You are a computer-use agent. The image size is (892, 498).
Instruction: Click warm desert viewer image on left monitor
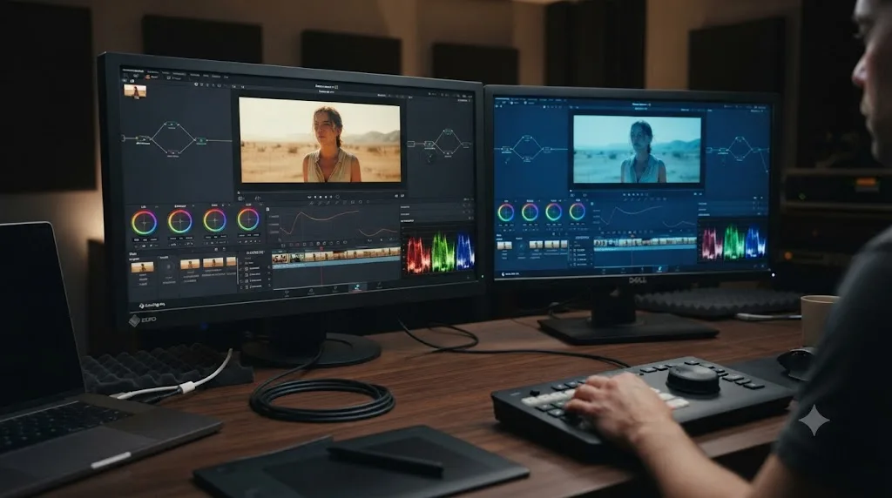[x=320, y=140]
